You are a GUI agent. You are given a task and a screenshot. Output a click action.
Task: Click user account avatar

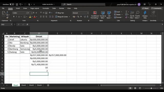coord(139,4)
